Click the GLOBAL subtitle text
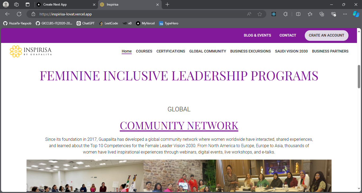Viewport: 362px width, 193px height. (x=179, y=109)
